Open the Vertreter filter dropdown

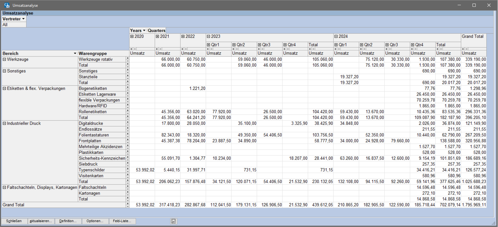(x=23, y=19)
